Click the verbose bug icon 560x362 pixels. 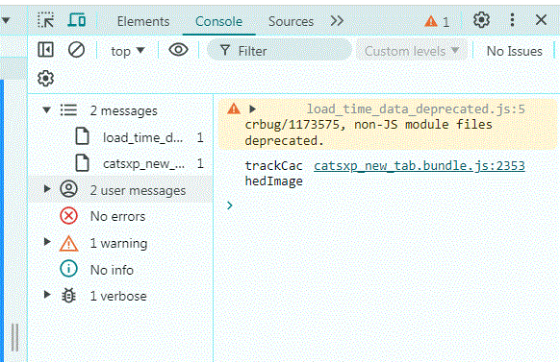[x=68, y=296]
